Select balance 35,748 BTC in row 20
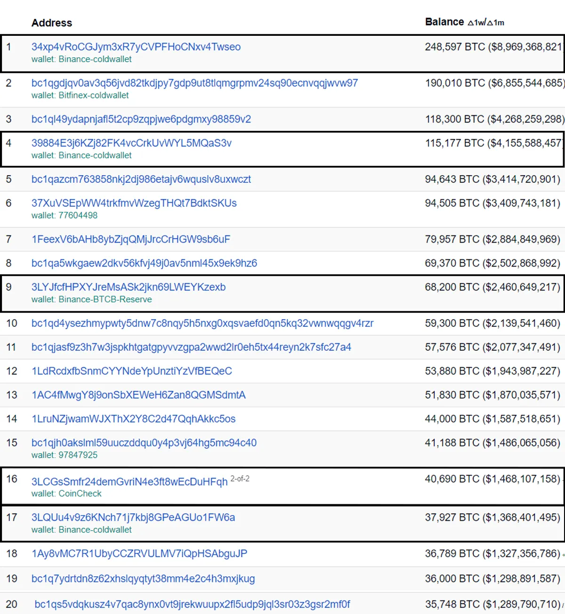Image resolution: width=565 pixels, height=614 pixels. click(x=492, y=605)
